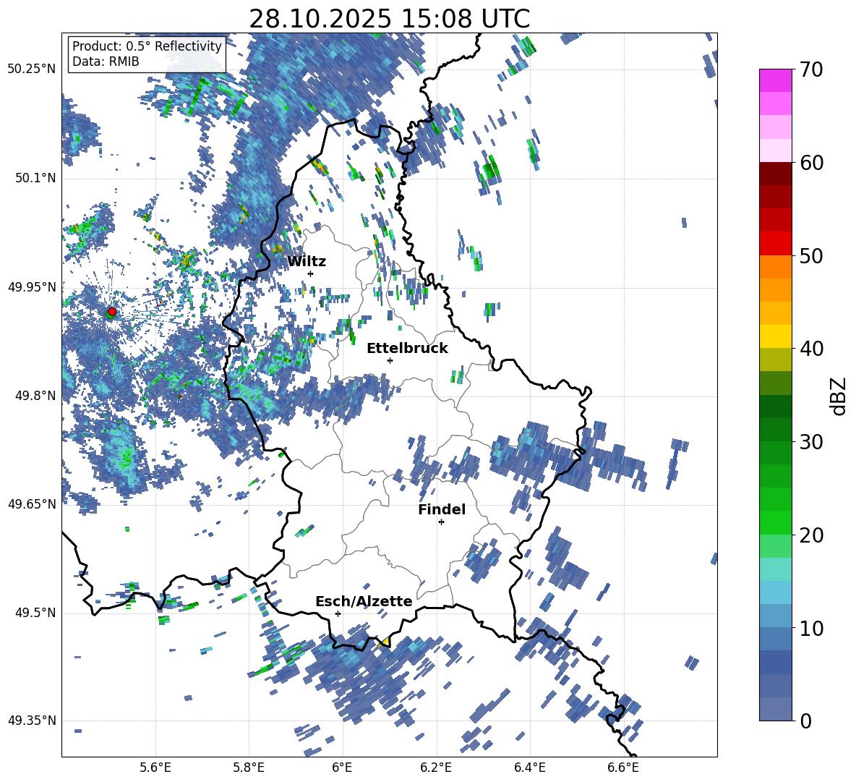Image resolution: width=856 pixels, height=782 pixels.
Task: Click the 49.35°N latitude label
Action: pyautogui.click(x=32, y=721)
